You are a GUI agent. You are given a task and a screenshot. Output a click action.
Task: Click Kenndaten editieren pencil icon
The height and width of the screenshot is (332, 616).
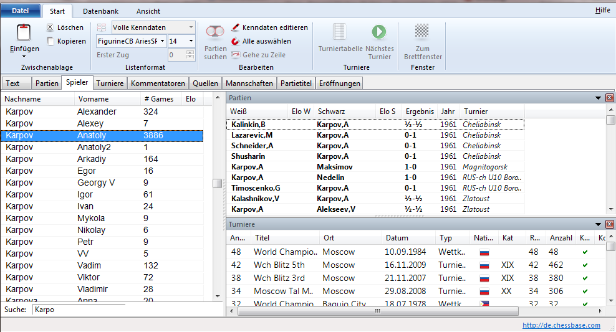point(235,27)
